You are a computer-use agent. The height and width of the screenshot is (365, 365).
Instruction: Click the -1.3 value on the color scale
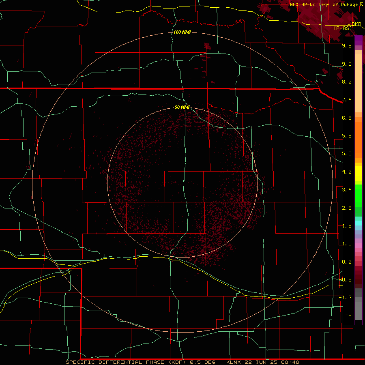(346, 298)
